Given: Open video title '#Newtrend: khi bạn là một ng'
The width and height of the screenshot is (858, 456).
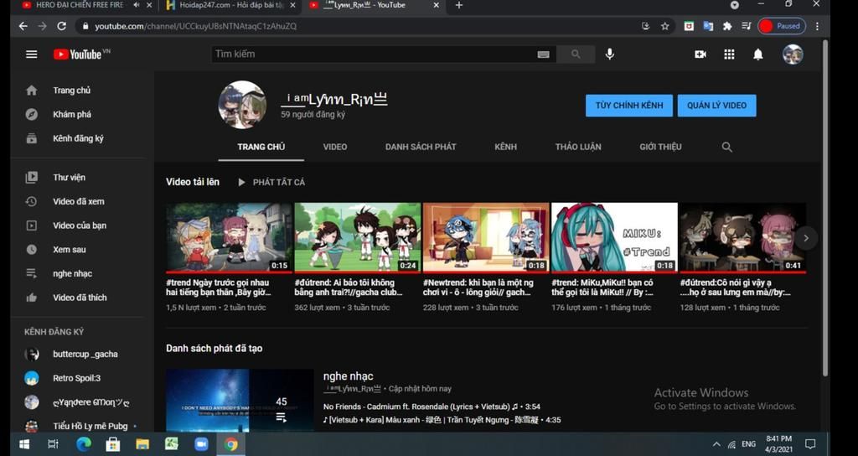Looking at the screenshot, I should (x=478, y=288).
